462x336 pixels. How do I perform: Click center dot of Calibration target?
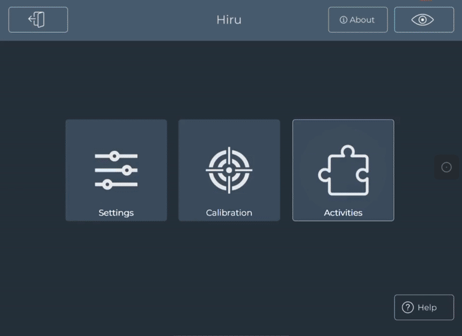(229, 170)
